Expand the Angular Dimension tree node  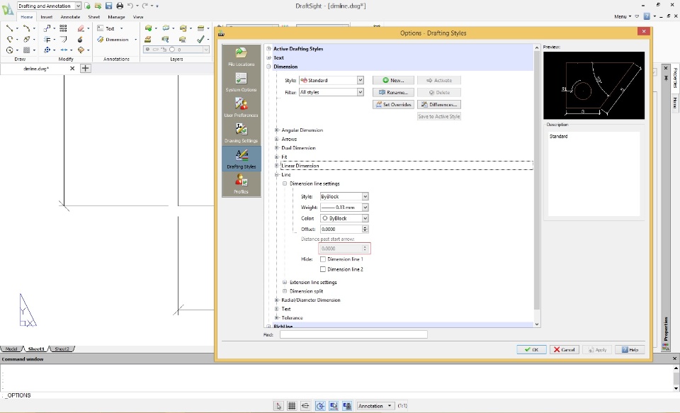(x=277, y=130)
